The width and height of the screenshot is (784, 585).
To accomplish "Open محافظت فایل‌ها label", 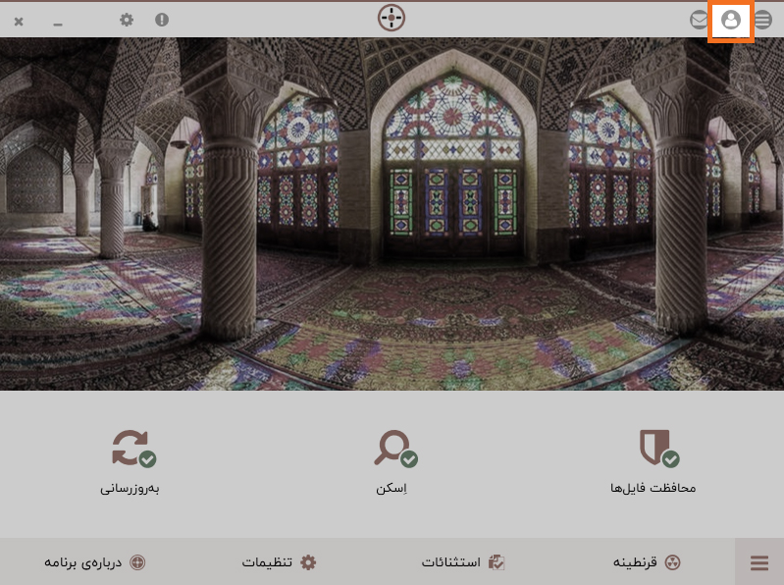I will pos(653,488).
